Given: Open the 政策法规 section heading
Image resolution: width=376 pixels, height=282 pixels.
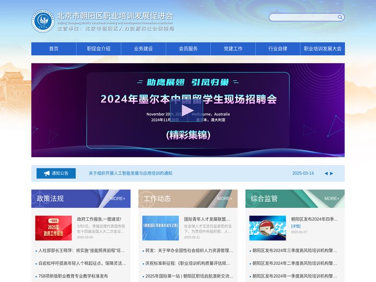Looking at the screenshot, I should point(50,198).
